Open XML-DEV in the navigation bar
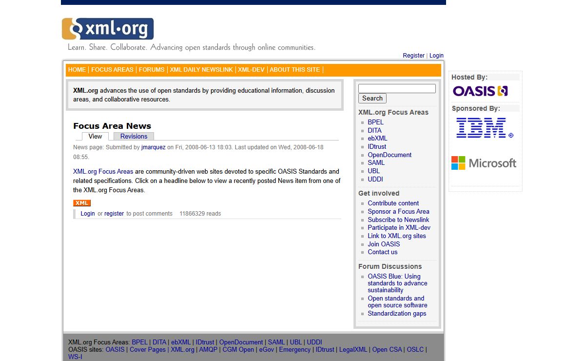The width and height of the screenshot is (585, 361). click(x=251, y=70)
